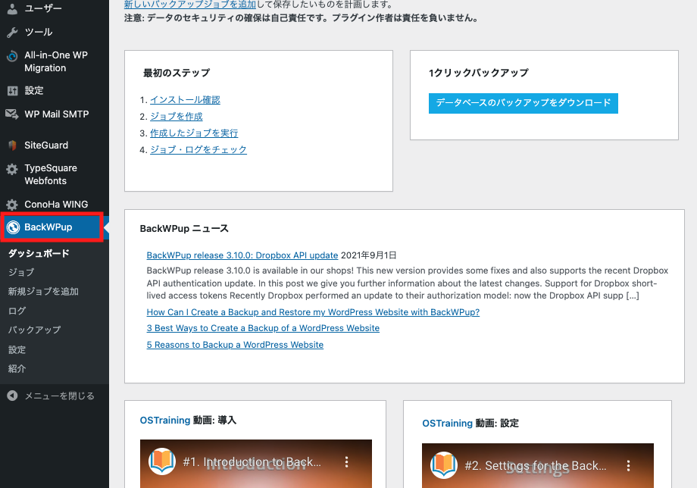Click メニューを閉じる to collapse sidebar
This screenshot has height=488, width=697.
pyautogui.click(x=60, y=396)
